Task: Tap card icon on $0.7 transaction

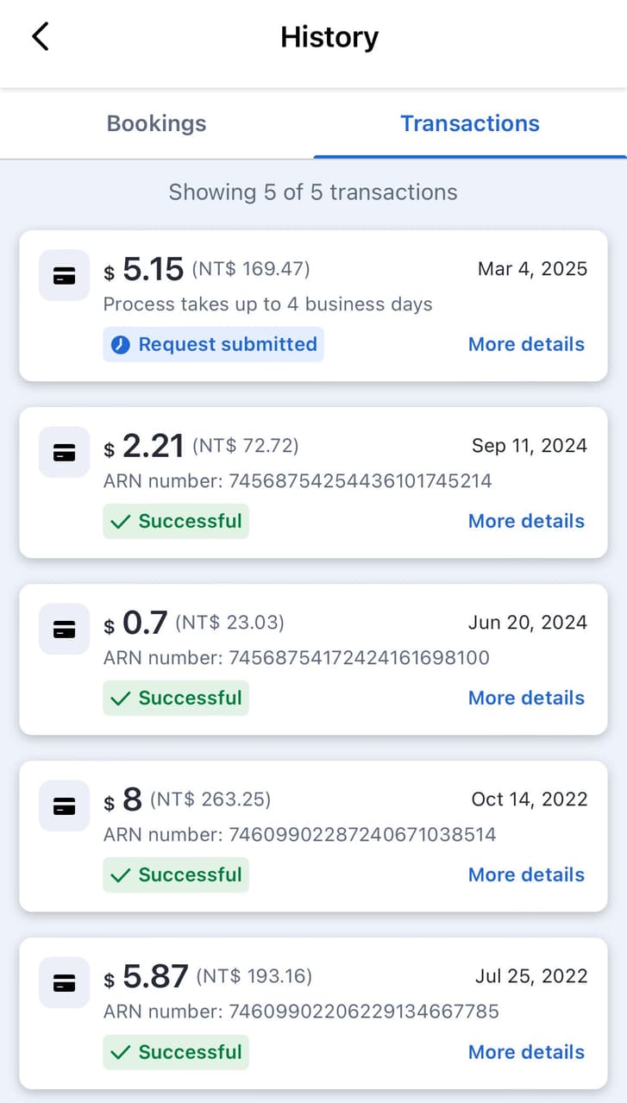Action: (x=64, y=629)
